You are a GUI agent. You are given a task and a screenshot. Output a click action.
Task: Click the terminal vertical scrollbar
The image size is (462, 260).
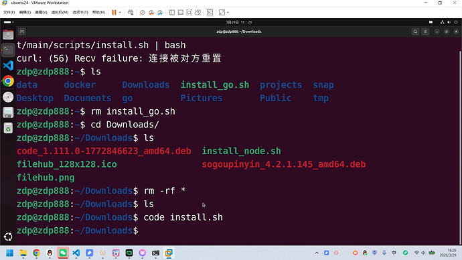tap(460, 147)
